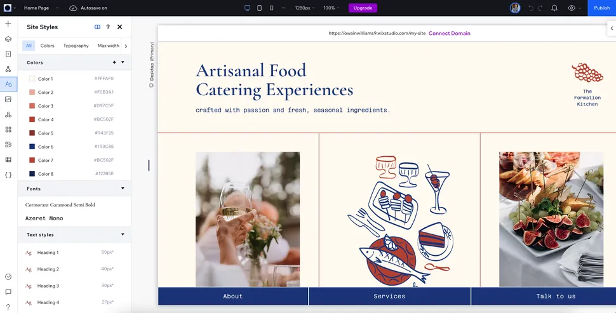Image resolution: width=616 pixels, height=313 pixels.
Task: Select the Color 6 blue swatch
Action: [32, 147]
